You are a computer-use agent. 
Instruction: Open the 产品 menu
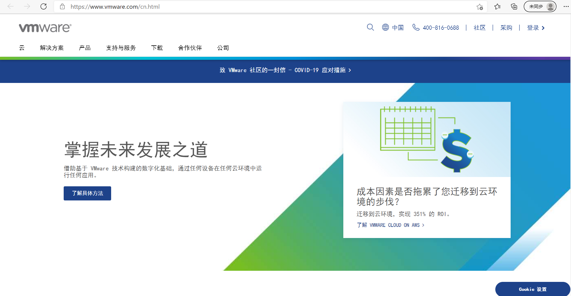[84, 47]
